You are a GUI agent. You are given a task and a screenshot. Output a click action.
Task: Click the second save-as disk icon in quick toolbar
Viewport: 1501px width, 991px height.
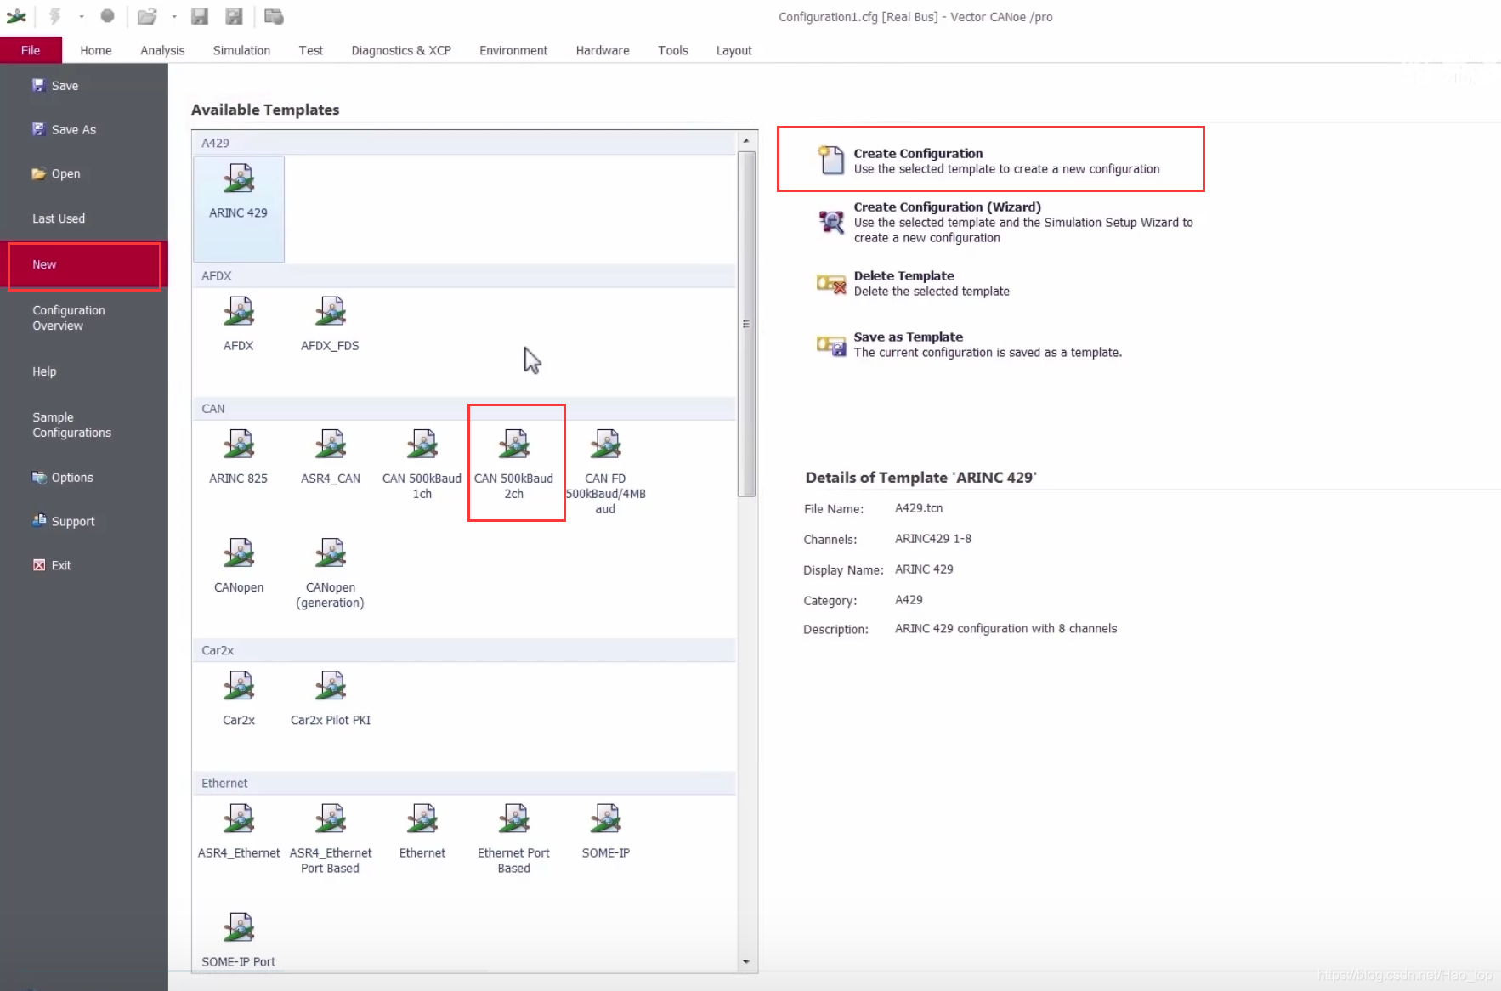coord(234,16)
